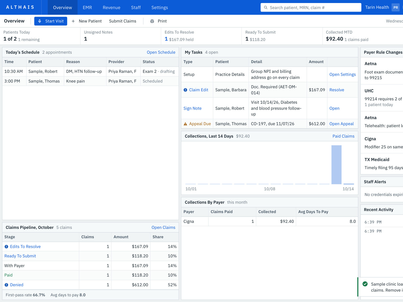Open the Open Schedule link
The width and height of the screenshot is (403, 302).
[161, 52]
